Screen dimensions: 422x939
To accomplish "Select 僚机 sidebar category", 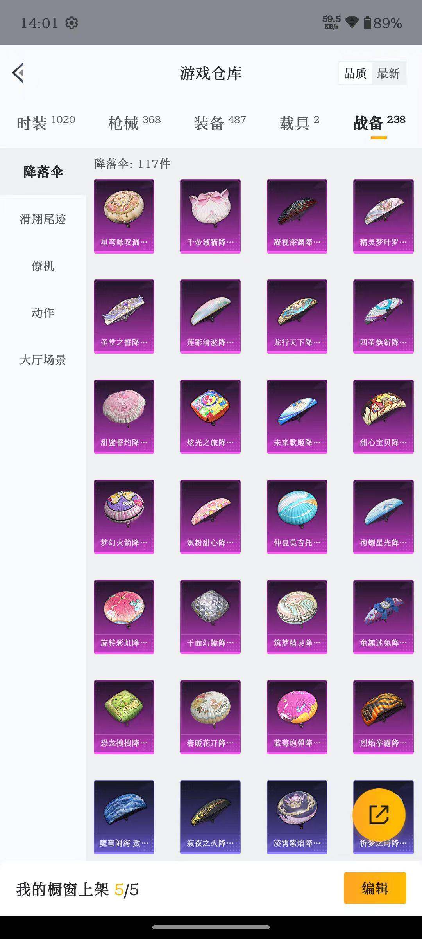I will [x=43, y=266].
